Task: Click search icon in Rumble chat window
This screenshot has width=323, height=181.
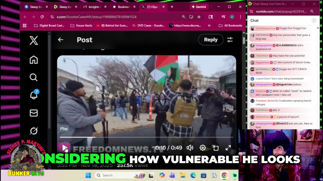Action: tap(312, 12)
